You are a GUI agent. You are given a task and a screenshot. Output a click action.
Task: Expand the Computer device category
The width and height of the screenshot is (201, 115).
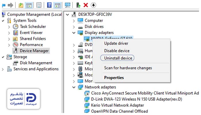point(74,21)
